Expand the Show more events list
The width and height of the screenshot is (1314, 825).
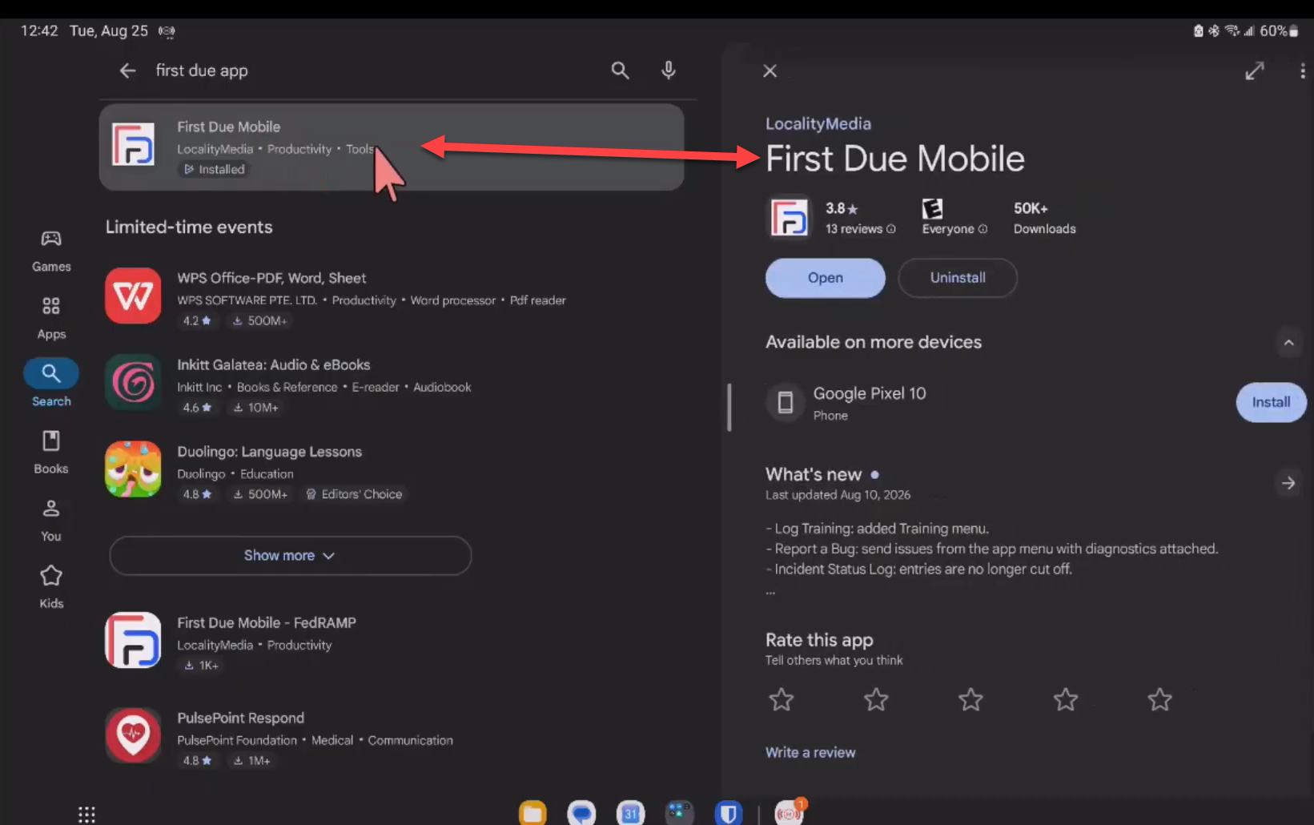[x=290, y=555]
